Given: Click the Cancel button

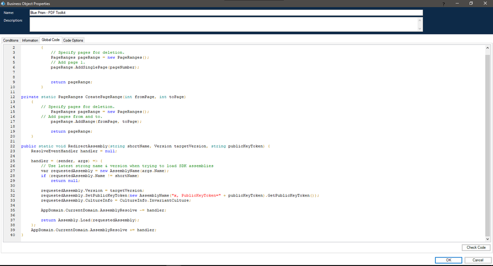Looking at the screenshot, I should click(478, 260).
